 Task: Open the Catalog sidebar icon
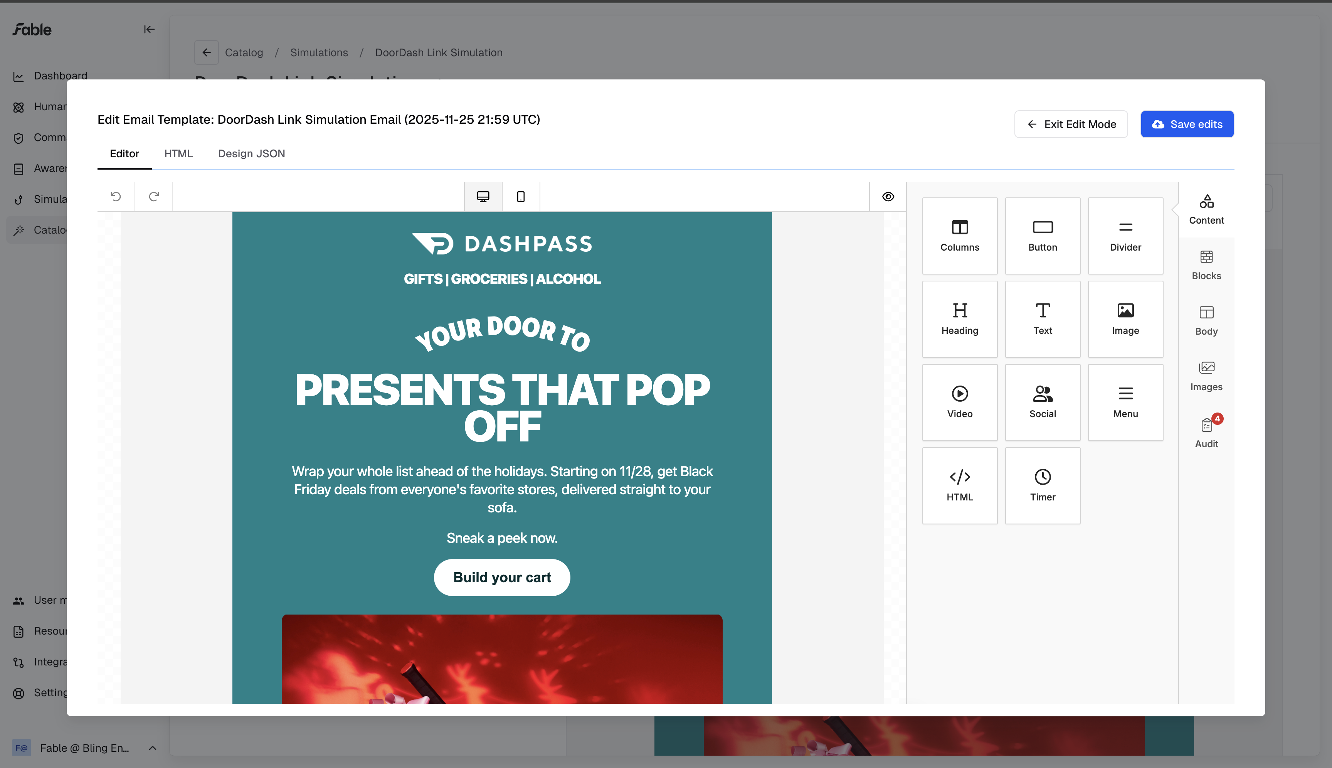18,230
